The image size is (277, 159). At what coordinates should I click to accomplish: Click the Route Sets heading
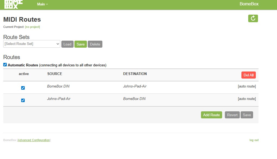pyautogui.click(x=16, y=37)
